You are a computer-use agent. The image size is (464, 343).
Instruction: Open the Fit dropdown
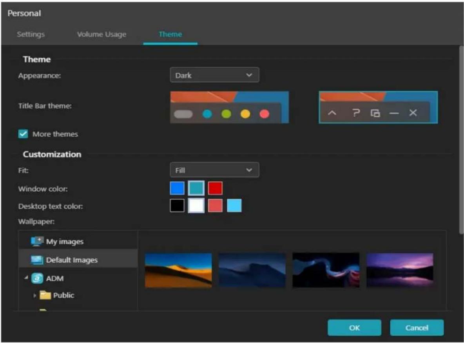pyautogui.click(x=214, y=170)
